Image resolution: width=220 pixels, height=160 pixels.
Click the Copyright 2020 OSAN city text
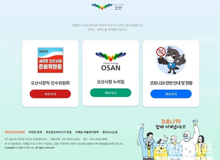(x=30, y=148)
